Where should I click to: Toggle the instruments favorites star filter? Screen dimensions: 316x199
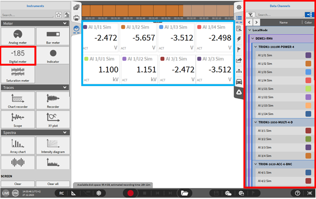click(59, 15)
